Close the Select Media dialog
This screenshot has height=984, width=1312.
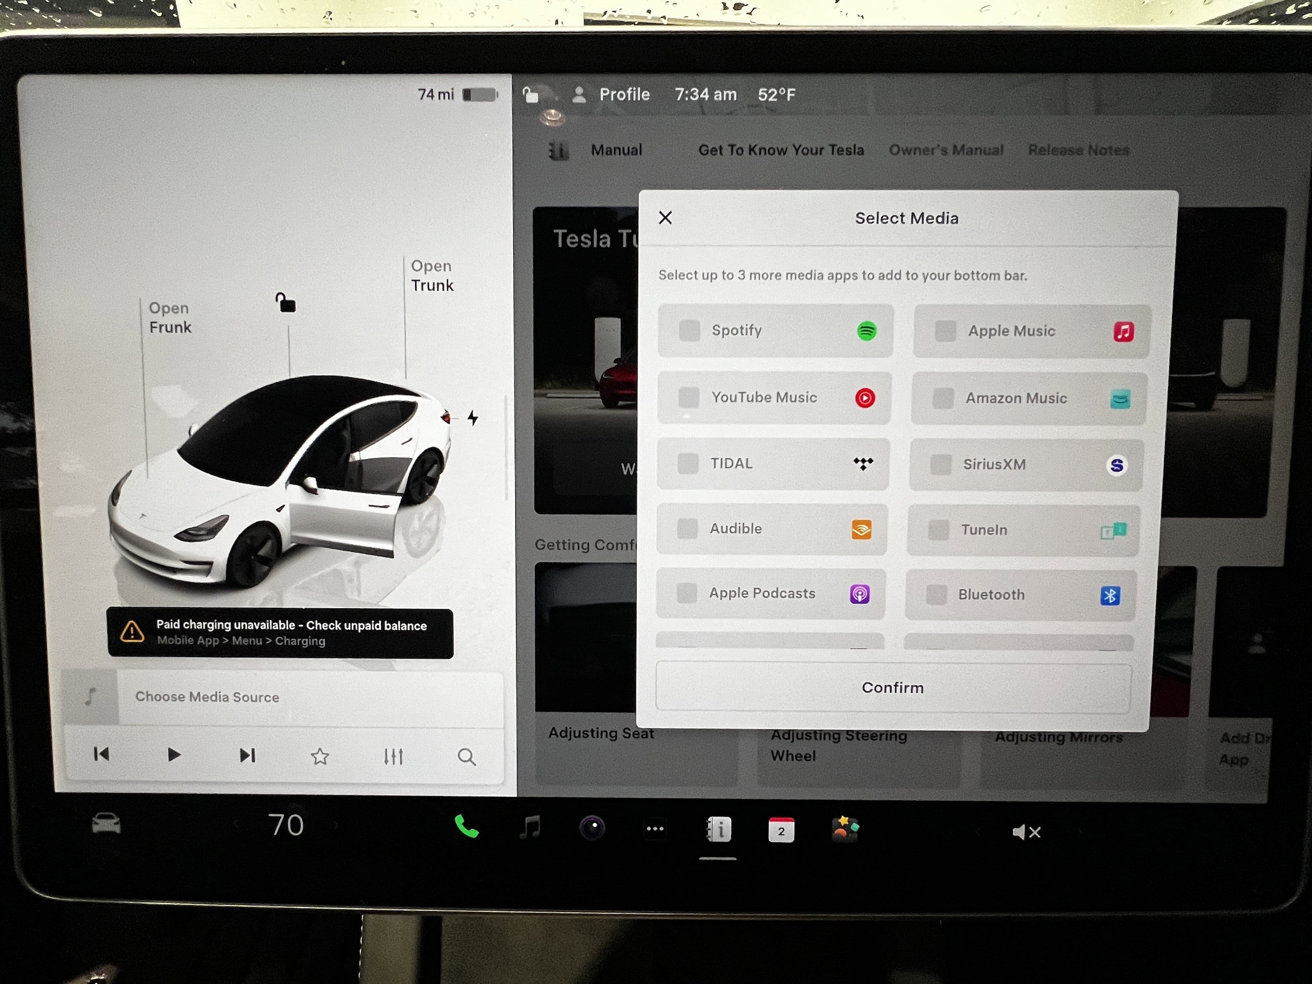pyautogui.click(x=665, y=218)
